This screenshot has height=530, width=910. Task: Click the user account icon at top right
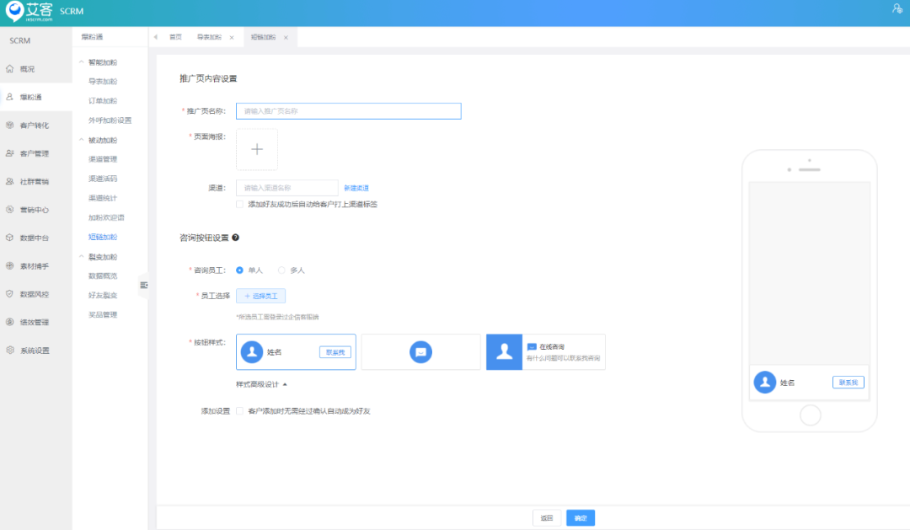coord(897,8)
